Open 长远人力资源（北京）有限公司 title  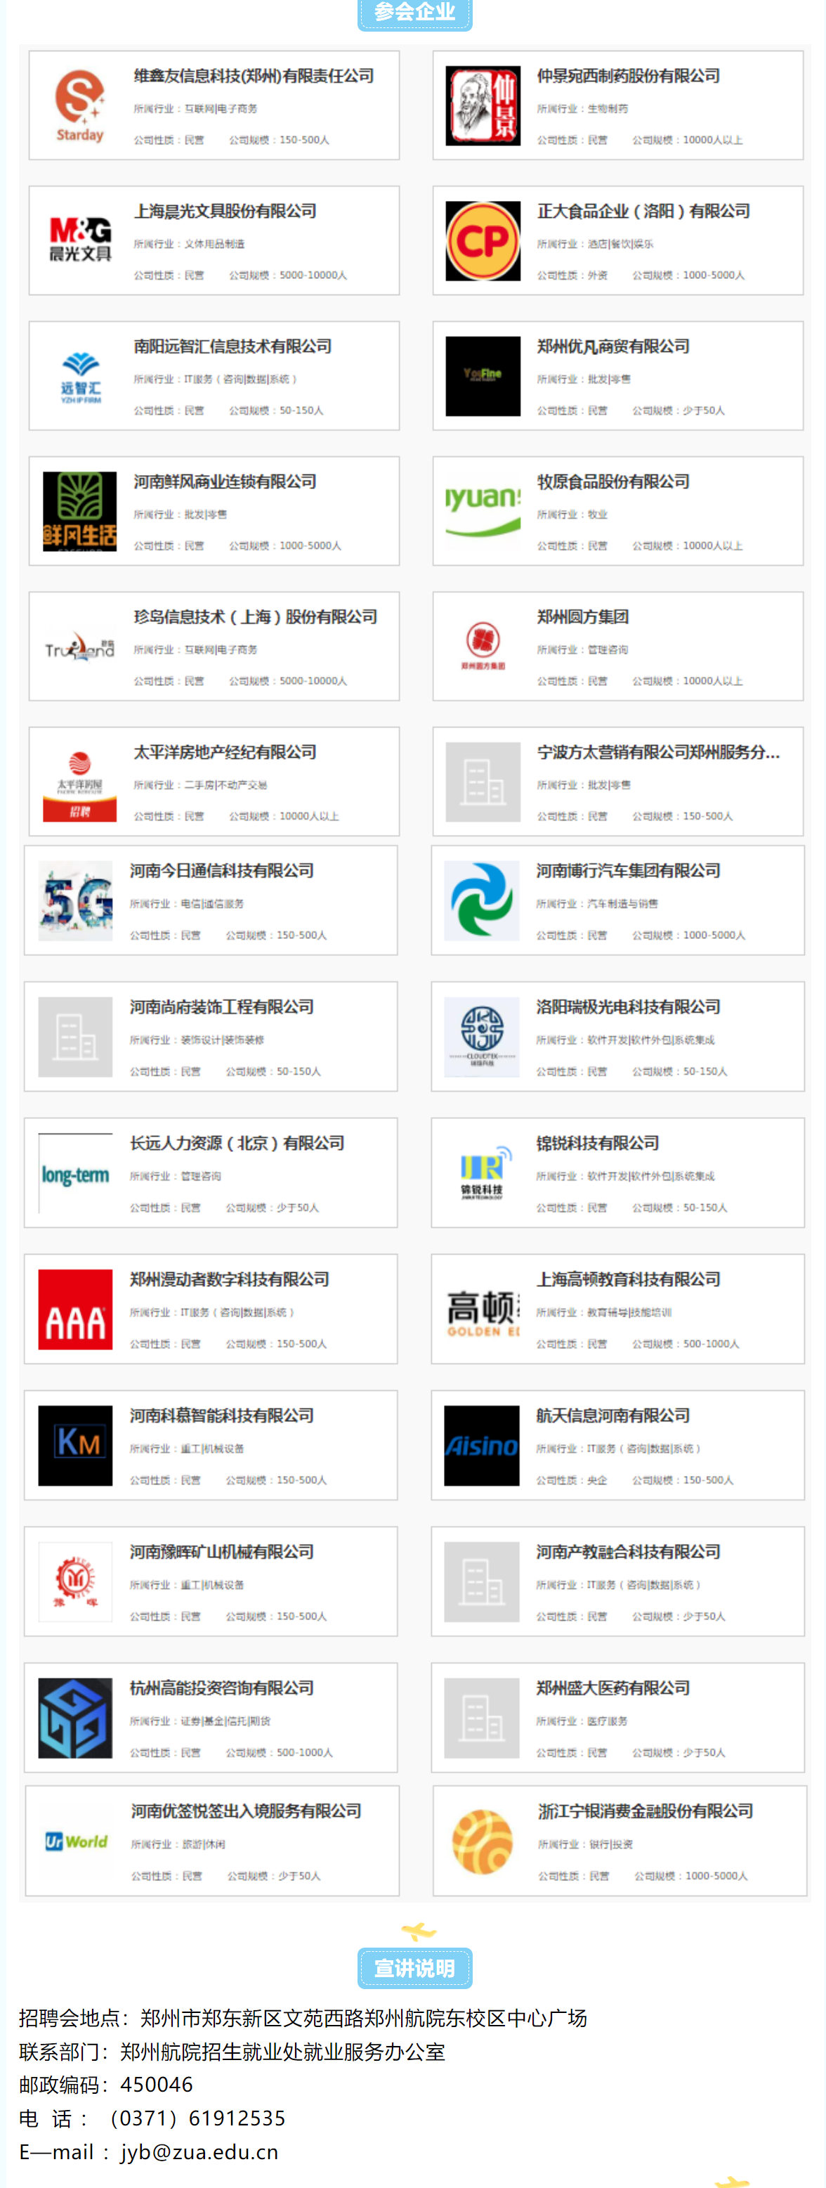237,1144
